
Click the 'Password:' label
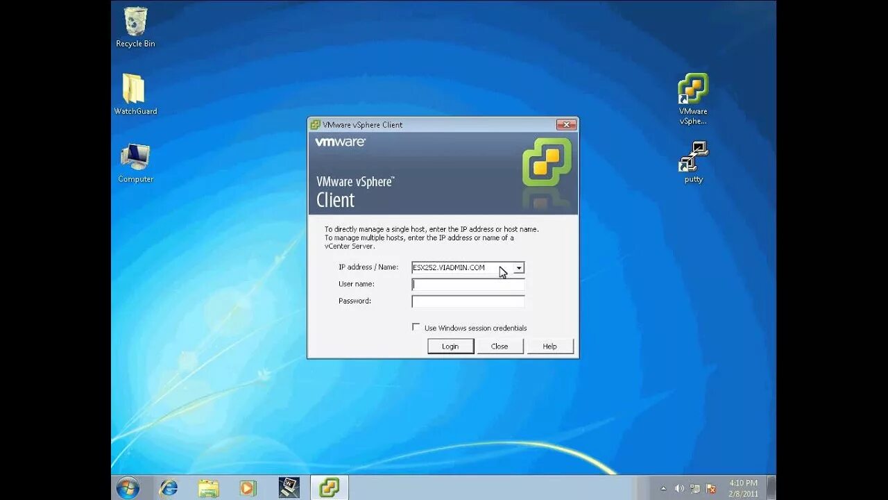(355, 301)
